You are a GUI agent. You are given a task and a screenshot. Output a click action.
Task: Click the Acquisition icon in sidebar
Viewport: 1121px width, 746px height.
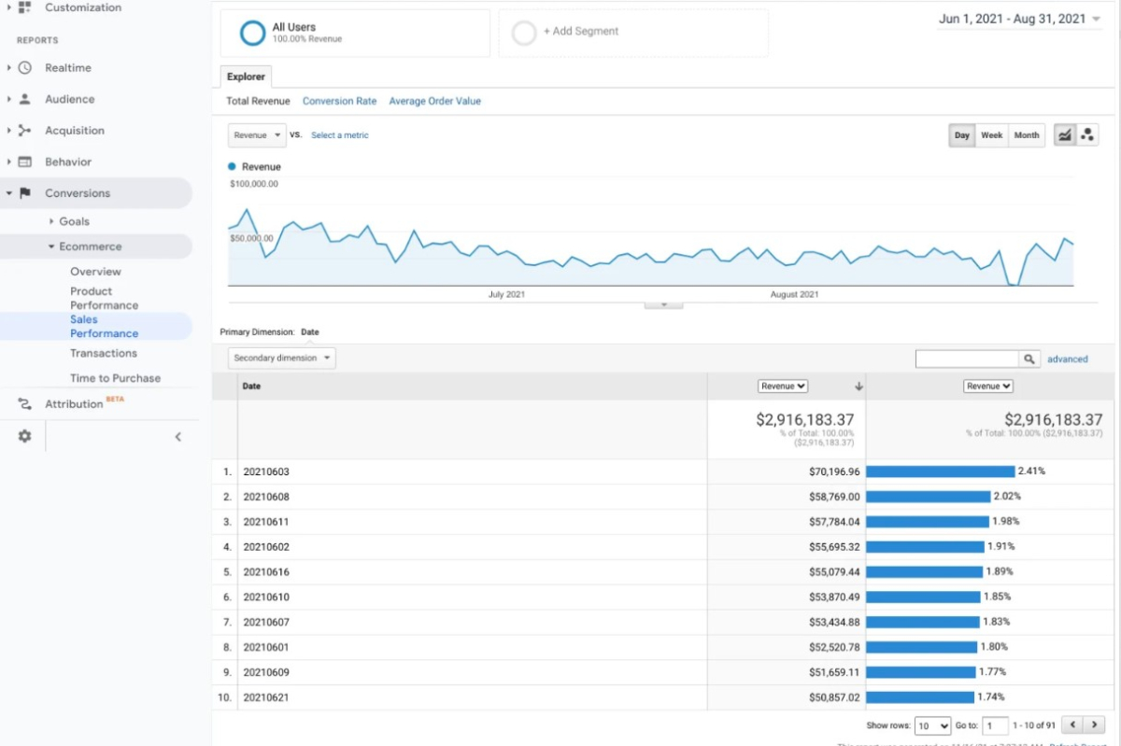click(25, 131)
